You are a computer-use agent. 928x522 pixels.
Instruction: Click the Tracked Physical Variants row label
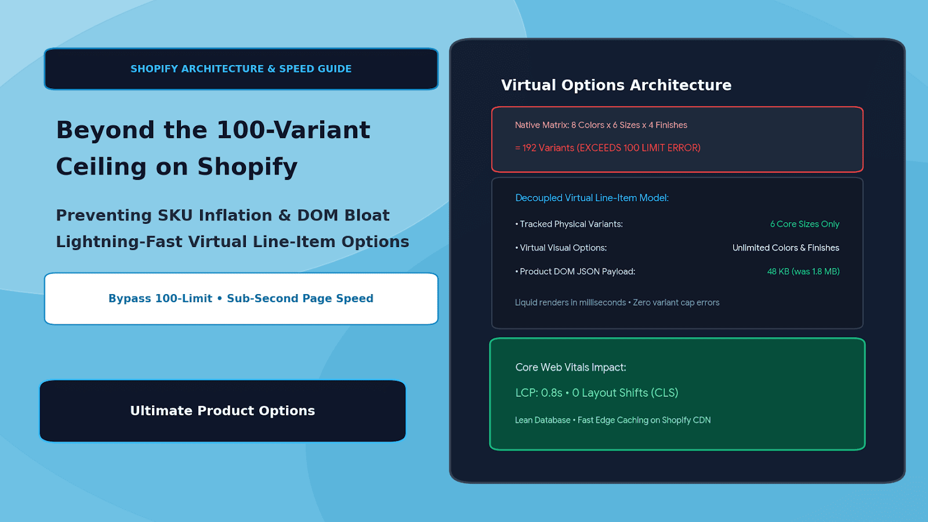pyautogui.click(x=569, y=224)
